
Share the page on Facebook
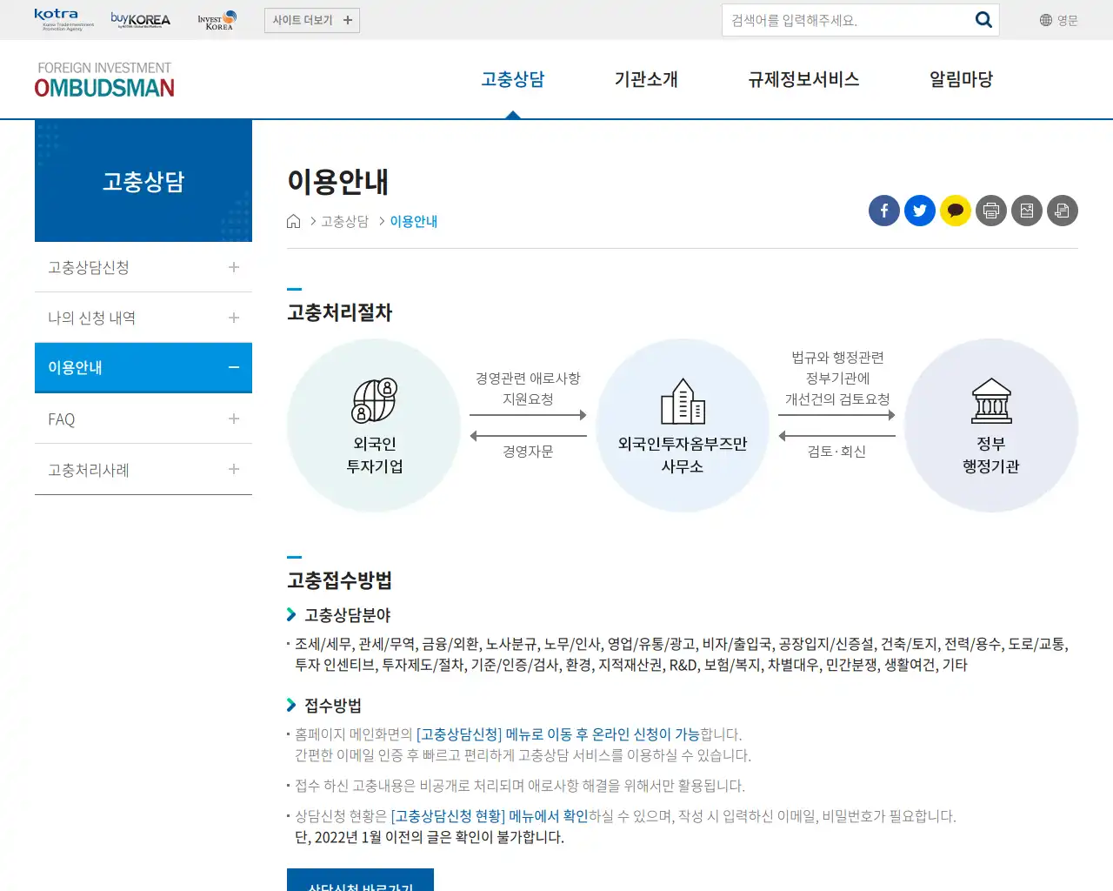pos(883,211)
